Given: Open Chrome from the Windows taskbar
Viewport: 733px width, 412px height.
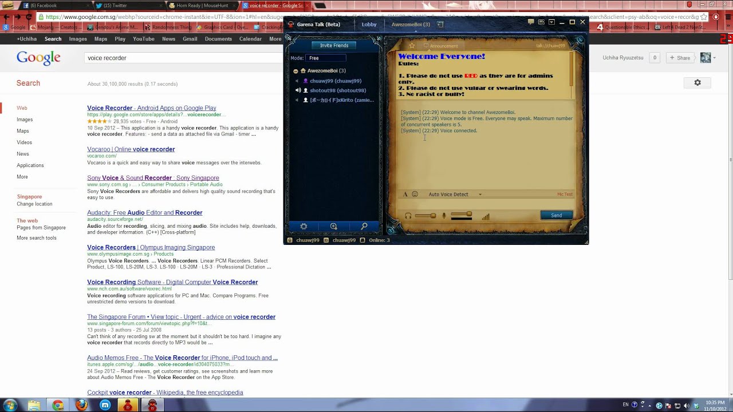Looking at the screenshot, I should (58, 405).
